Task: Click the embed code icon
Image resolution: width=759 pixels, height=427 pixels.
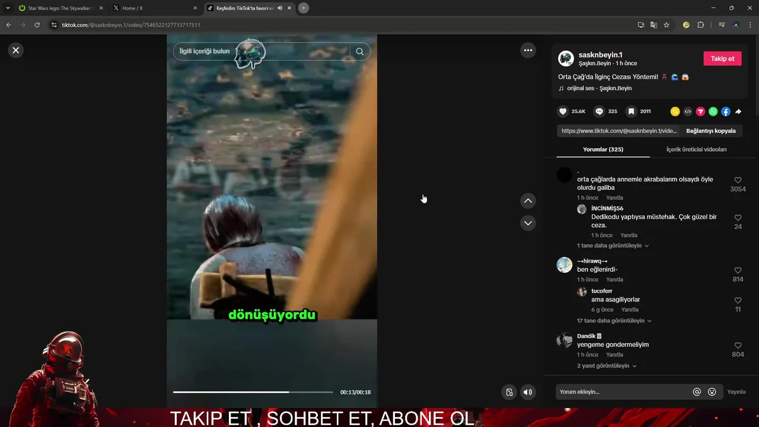Action: pos(688,111)
